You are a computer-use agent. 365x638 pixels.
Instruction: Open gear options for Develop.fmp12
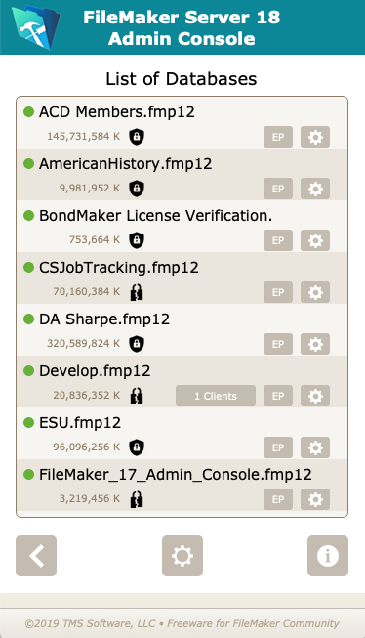[x=315, y=396]
